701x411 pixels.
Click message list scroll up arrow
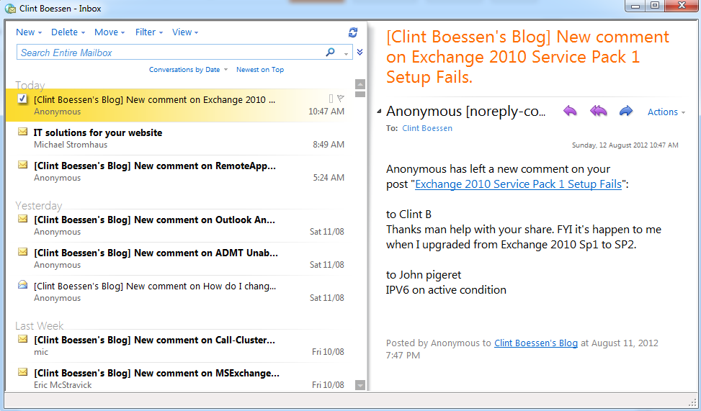[x=360, y=84]
